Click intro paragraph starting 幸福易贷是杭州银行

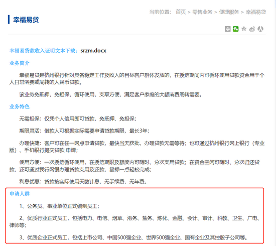click(x=137, y=79)
